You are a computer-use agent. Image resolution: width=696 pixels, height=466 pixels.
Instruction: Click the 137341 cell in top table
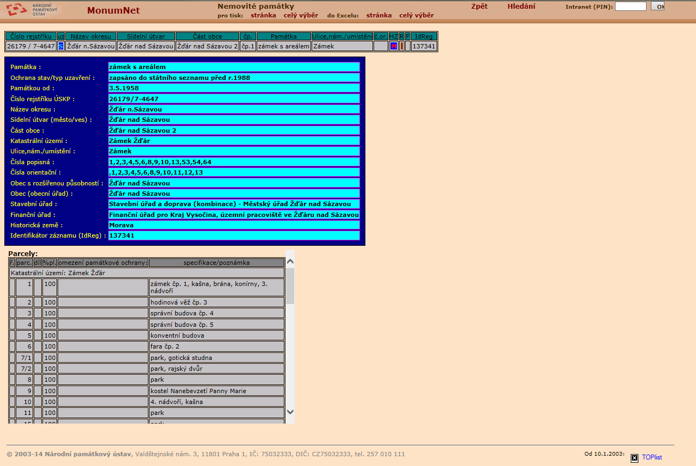pyautogui.click(x=424, y=46)
